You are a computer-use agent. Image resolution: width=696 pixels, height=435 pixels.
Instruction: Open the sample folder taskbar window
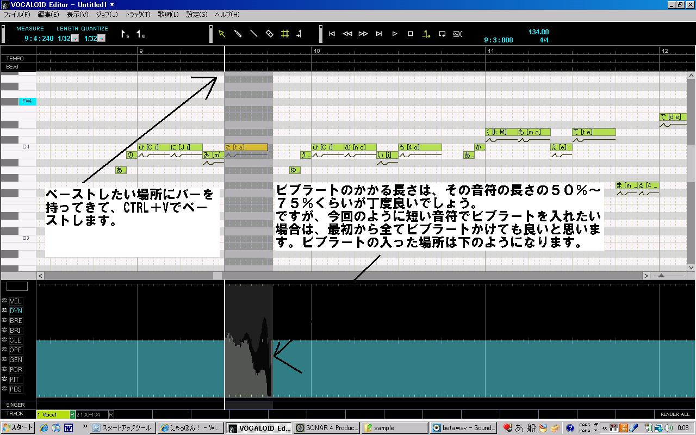[394, 428]
